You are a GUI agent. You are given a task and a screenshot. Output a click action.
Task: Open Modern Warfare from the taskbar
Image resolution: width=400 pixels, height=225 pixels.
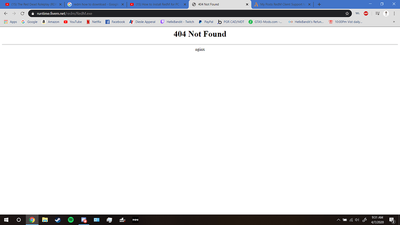pos(135,220)
